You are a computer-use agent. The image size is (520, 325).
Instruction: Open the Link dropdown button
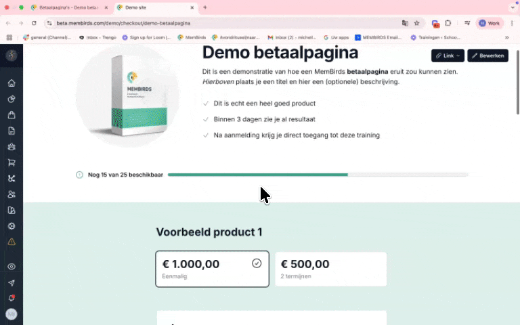point(448,56)
